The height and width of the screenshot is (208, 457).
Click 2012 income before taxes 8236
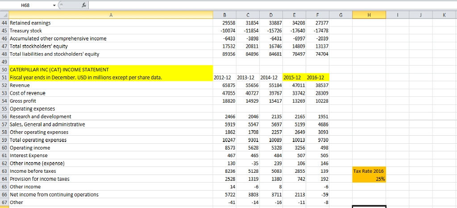[225, 171]
